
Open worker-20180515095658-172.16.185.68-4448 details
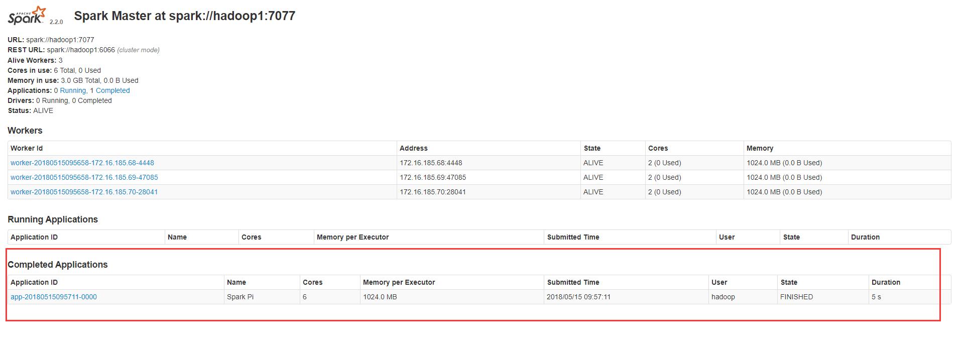click(82, 163)
